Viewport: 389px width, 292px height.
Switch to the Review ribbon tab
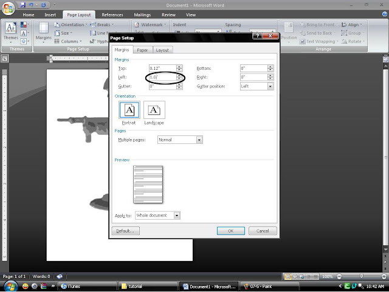tap(169, 15)
